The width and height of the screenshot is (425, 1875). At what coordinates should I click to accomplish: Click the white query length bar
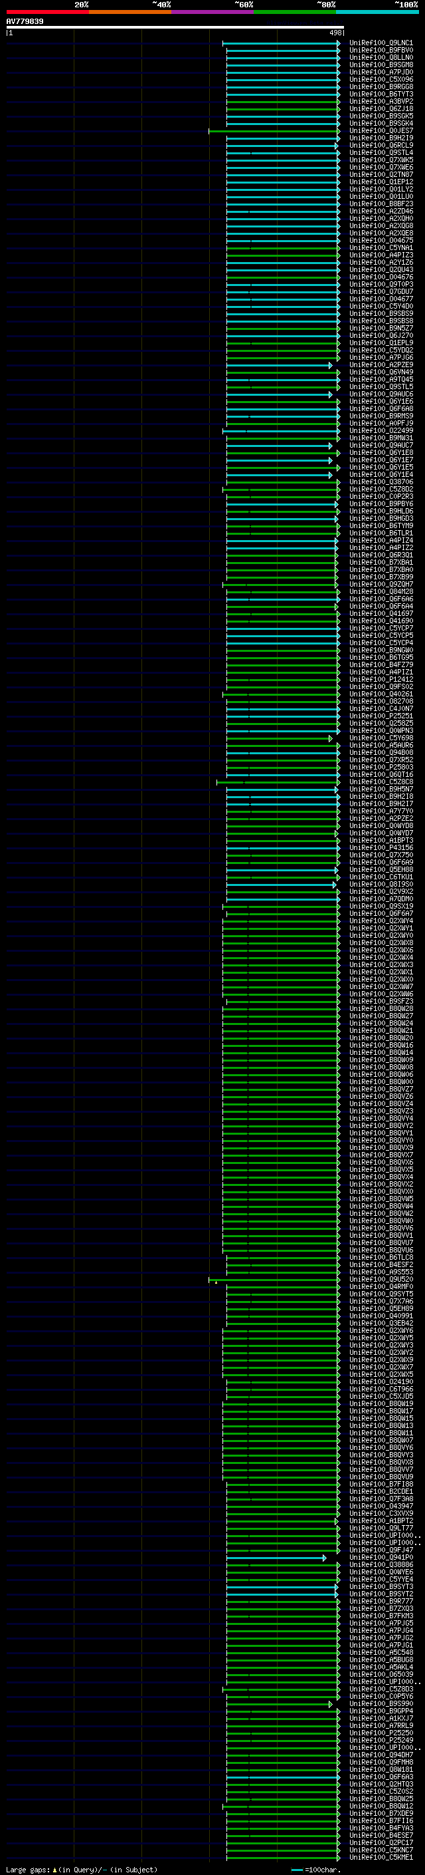pos(175,28)
